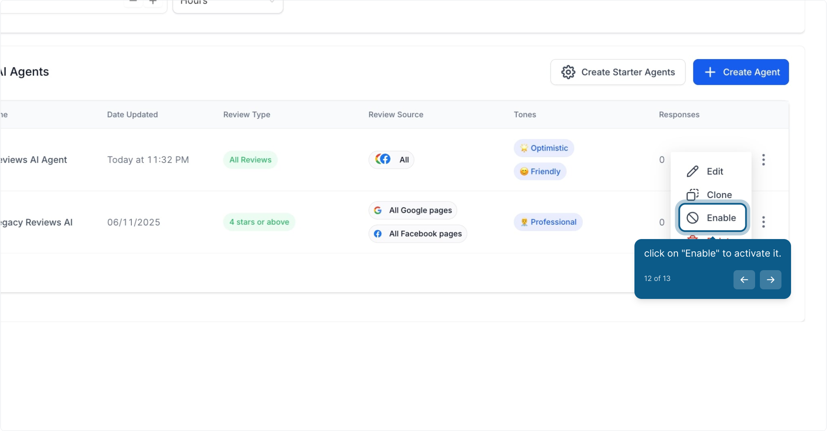Open three-dot menu for Legacy Reviews AI row
Viewport: 827px width, 431px height.
(763, 222)
